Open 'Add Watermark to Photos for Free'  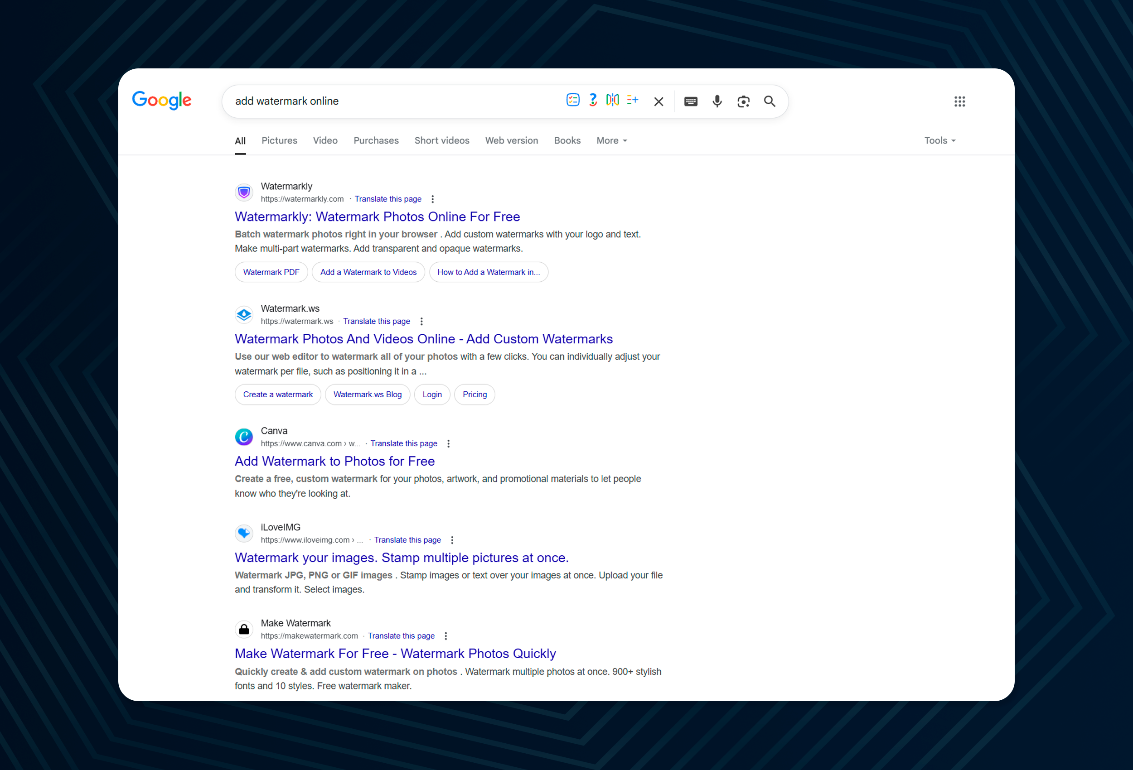(334, 461)
